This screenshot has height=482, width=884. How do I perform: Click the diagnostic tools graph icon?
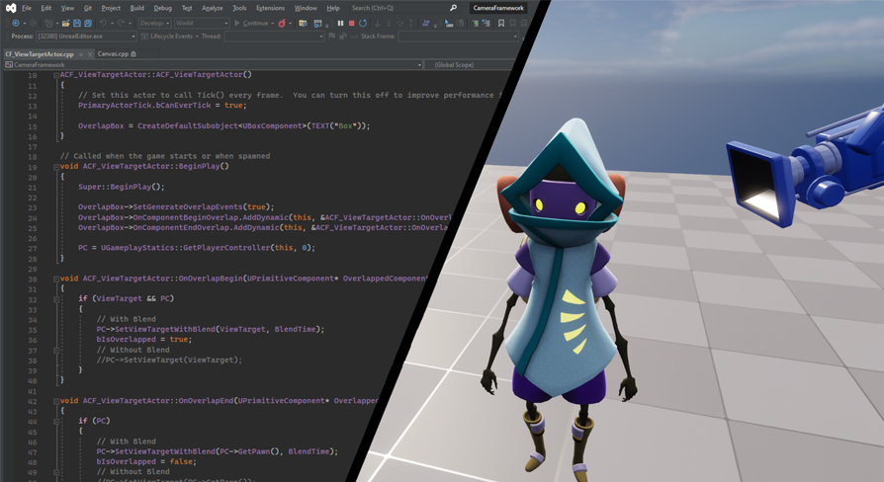pos(425,23)
